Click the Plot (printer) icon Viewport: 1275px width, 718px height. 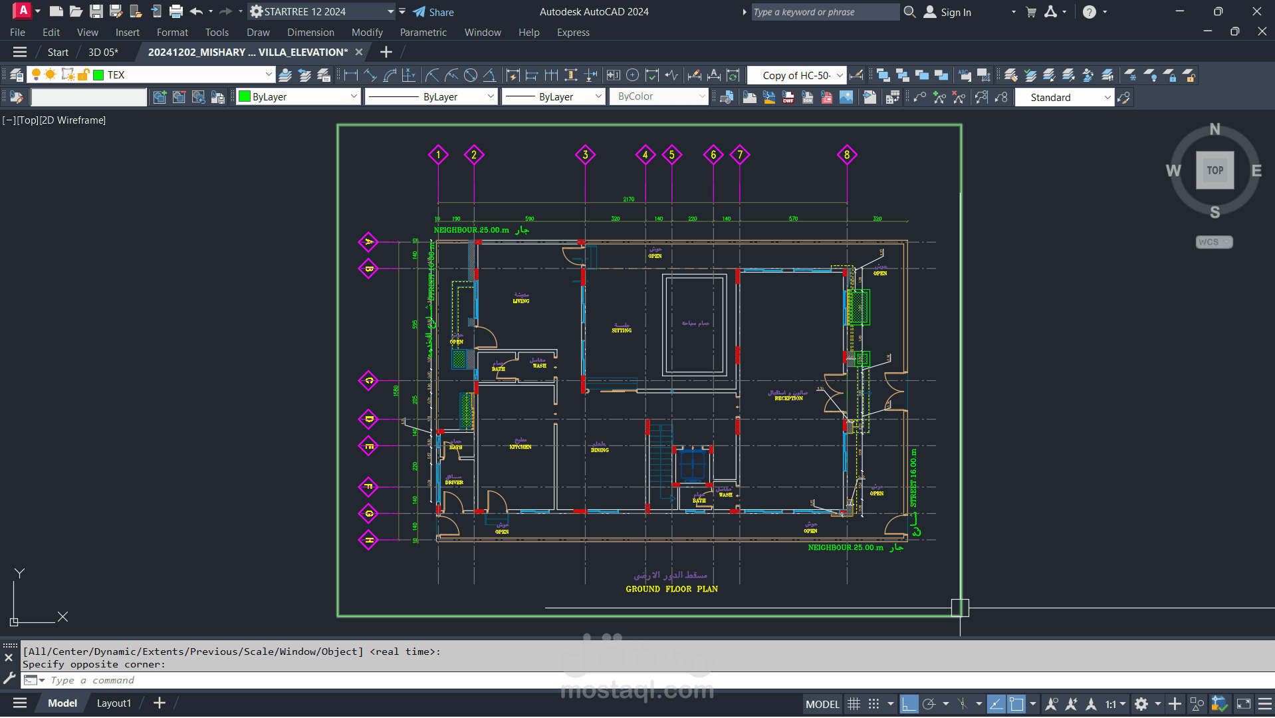tap(176, 11)
